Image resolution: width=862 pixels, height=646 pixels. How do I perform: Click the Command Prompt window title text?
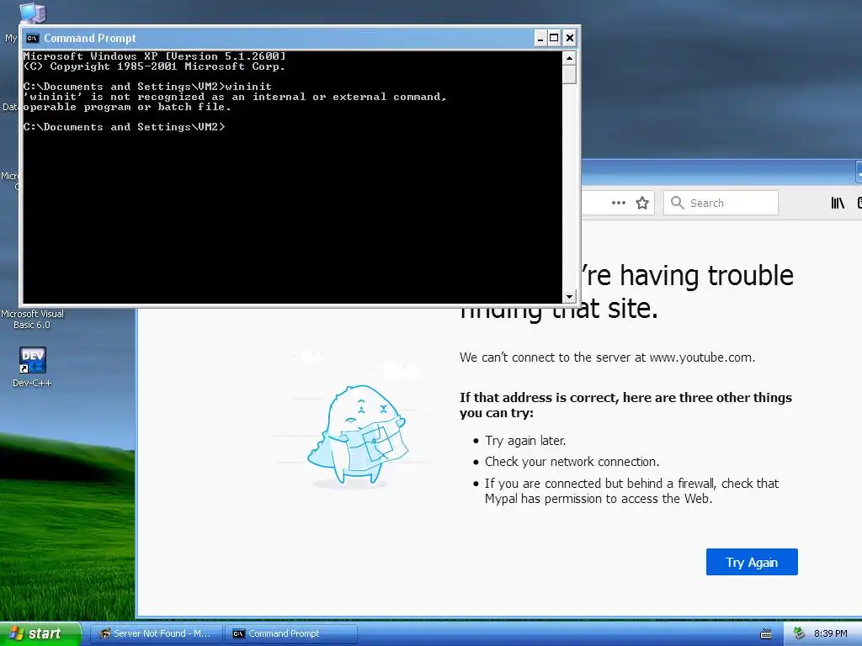(x=90, y=38)
